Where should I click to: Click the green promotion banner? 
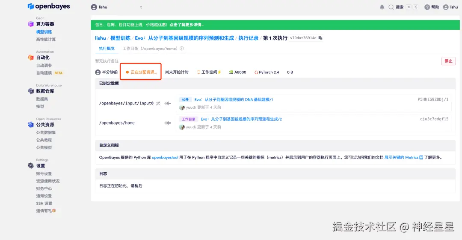tap(275, 25)
